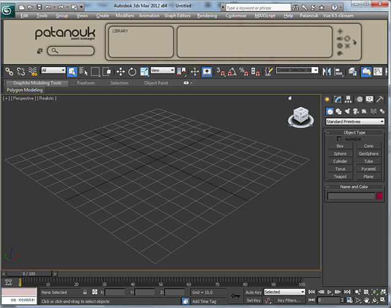
Task: Toggle Set Key animation mode
Action: 253,301
